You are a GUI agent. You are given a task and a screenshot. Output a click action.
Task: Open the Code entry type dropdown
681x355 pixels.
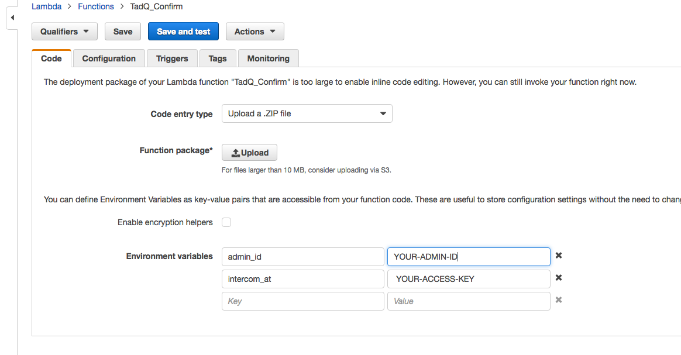(x=307, y=113)
